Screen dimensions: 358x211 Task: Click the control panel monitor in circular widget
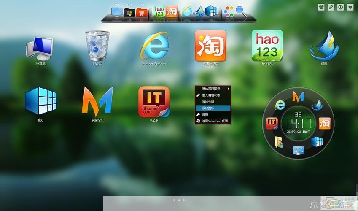click(x=299, y=150)
